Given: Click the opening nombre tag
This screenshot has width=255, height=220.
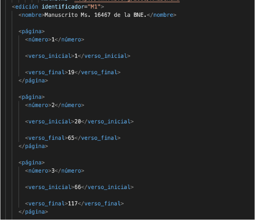Looking at the screenshot, I should tap(32, 15).
